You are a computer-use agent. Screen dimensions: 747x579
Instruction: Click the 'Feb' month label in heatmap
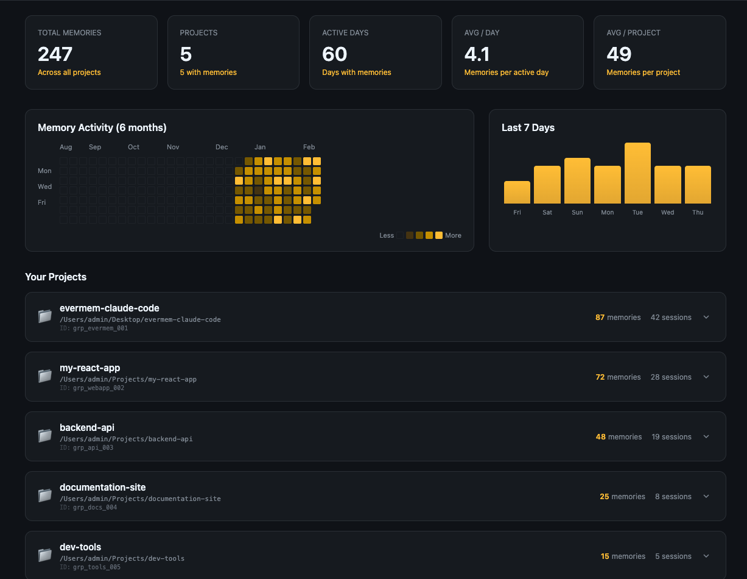click(309, 147)
